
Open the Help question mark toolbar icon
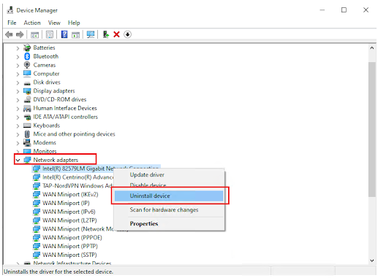[64, 34]
